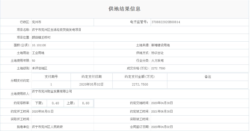Select the 电子监管号 value 3708822020B00814
250x131 pixels.
166,22
